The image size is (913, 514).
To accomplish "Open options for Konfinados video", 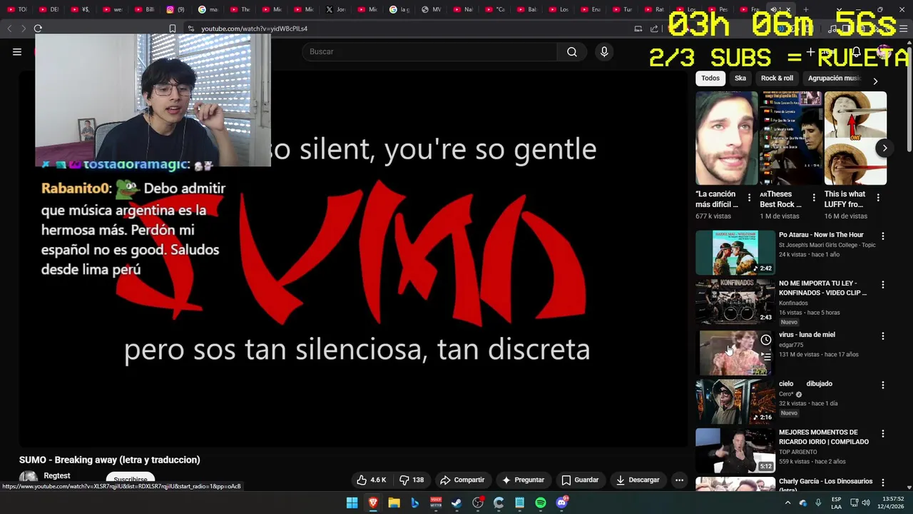I will pos(882,285).
